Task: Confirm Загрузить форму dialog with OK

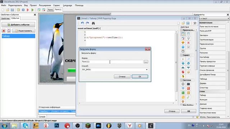Action: click(140, 76)
